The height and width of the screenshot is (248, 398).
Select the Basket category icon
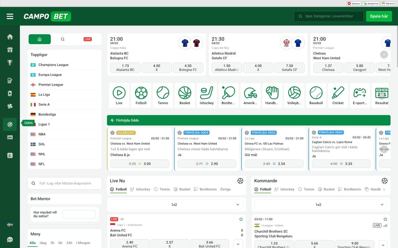click(185, 95)
